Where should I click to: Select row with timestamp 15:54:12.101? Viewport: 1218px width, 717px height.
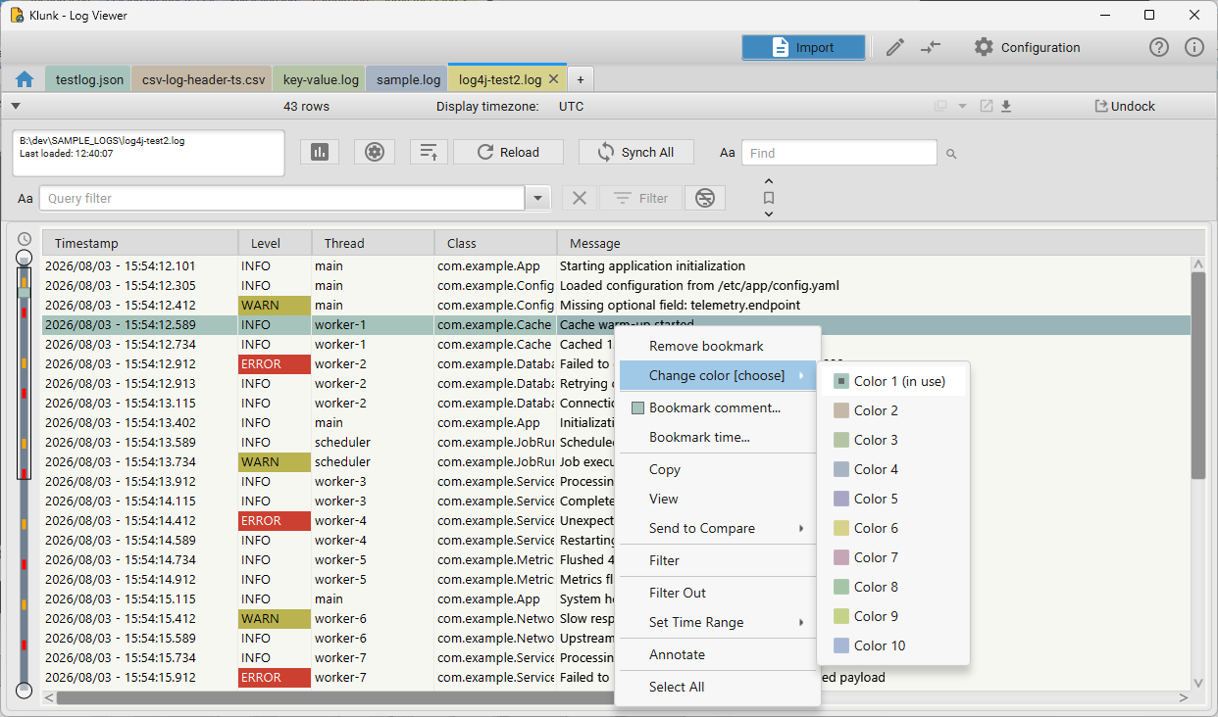coord(616,265)
